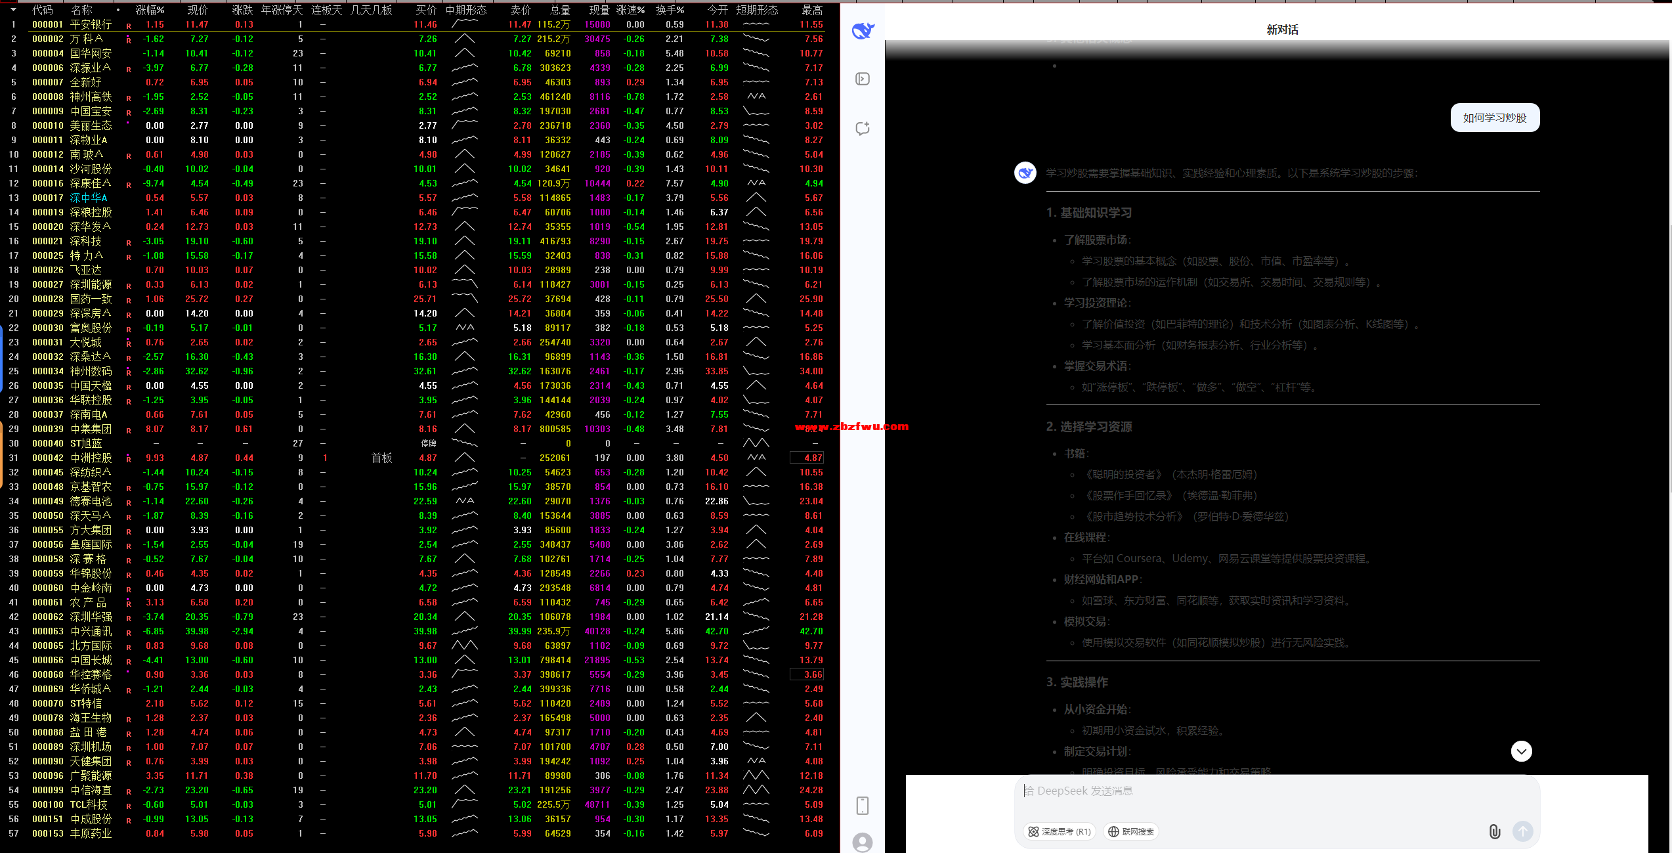Sort by 总量 column header
The width and height of the screenshot is (1672, 853).
point(560,10)
